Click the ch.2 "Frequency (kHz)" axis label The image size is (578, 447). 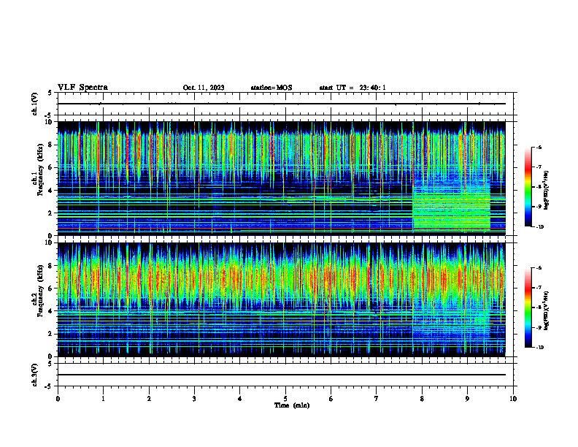click(x=39, y=290)
